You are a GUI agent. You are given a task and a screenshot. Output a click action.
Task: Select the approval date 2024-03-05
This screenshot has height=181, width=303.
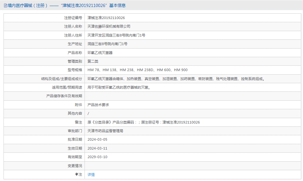coord(97,139)
